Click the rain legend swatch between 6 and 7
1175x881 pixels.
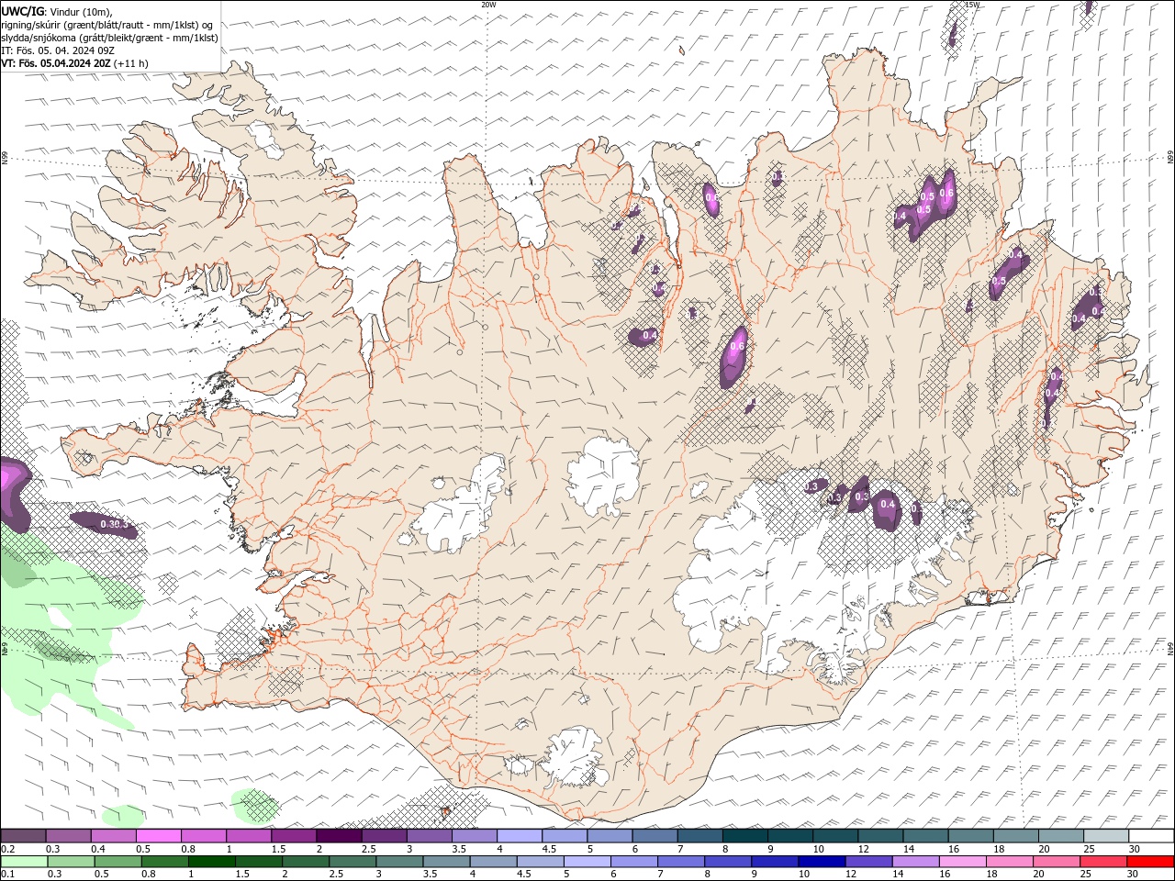point(633,862)
